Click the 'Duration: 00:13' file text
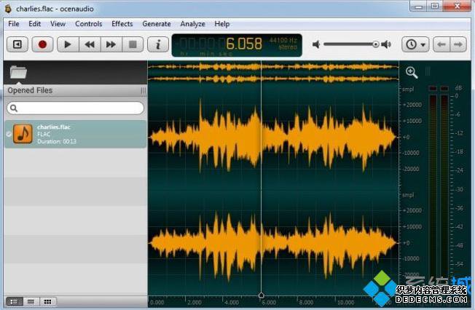The image size is (475, 310). (57, 141)
